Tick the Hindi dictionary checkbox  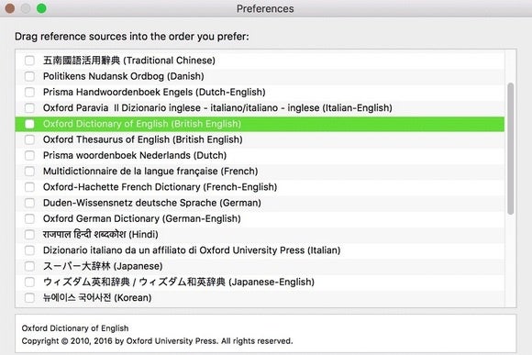29,235
